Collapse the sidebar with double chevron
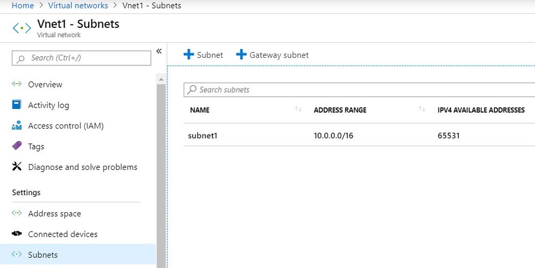Screen dimensions: 535x268 click(x=159, y=51)
